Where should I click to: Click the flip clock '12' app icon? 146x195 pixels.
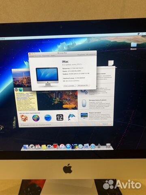[60, 117]
